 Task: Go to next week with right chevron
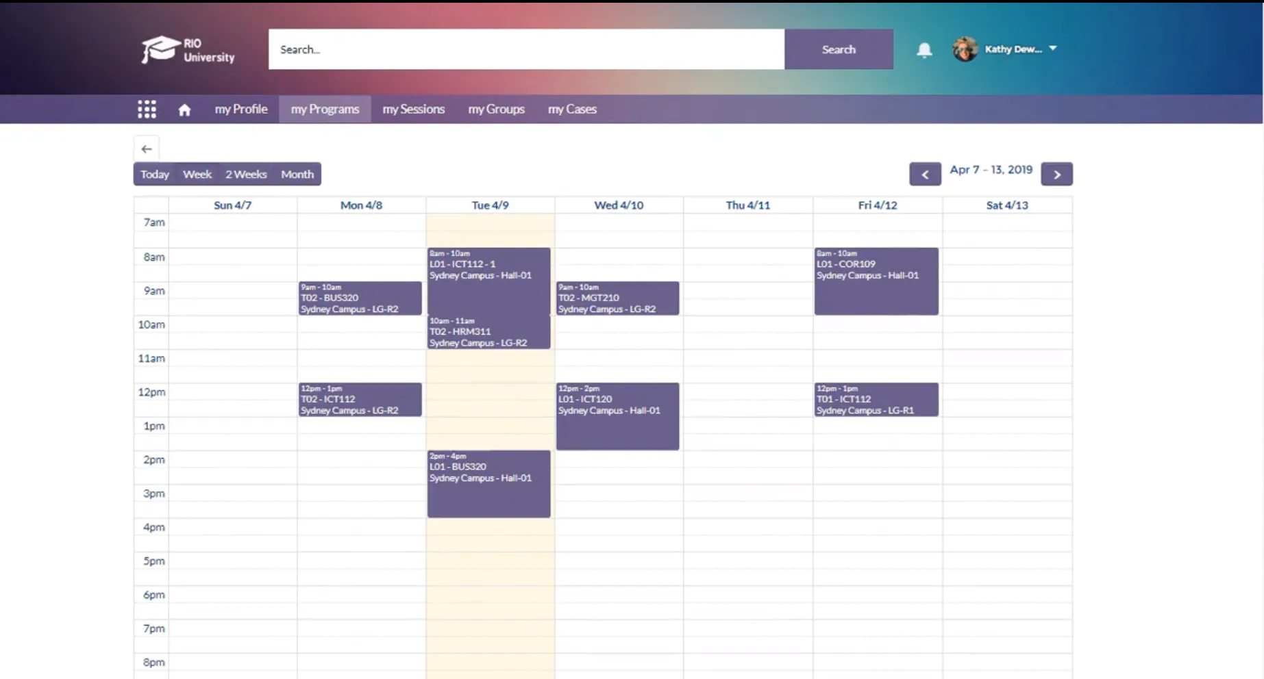1056,174
